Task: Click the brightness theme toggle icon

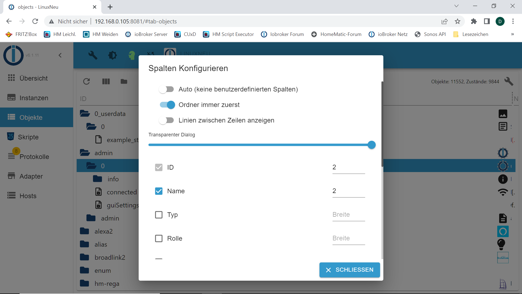Action: coord(112,55)
